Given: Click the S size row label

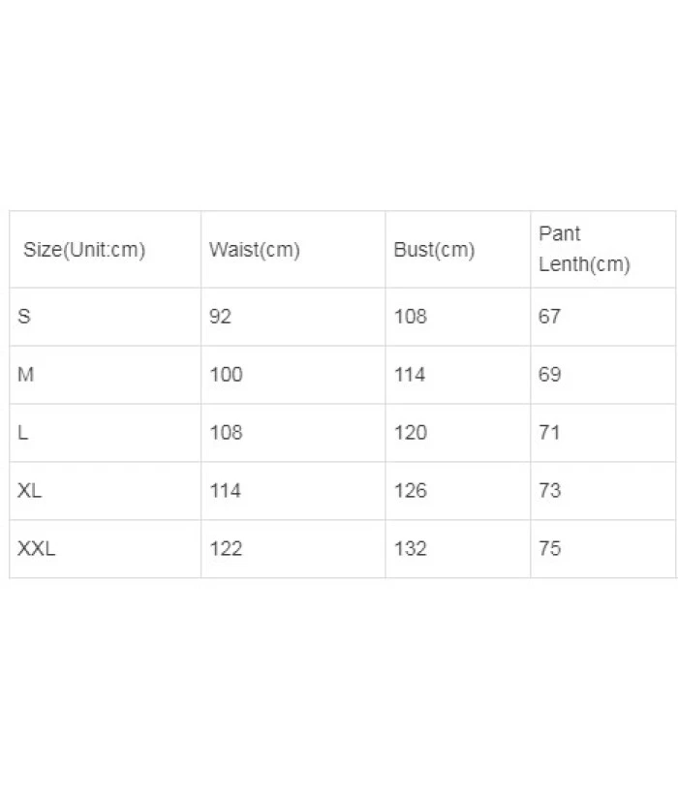Looking at the screenshot, I should 24,317.
